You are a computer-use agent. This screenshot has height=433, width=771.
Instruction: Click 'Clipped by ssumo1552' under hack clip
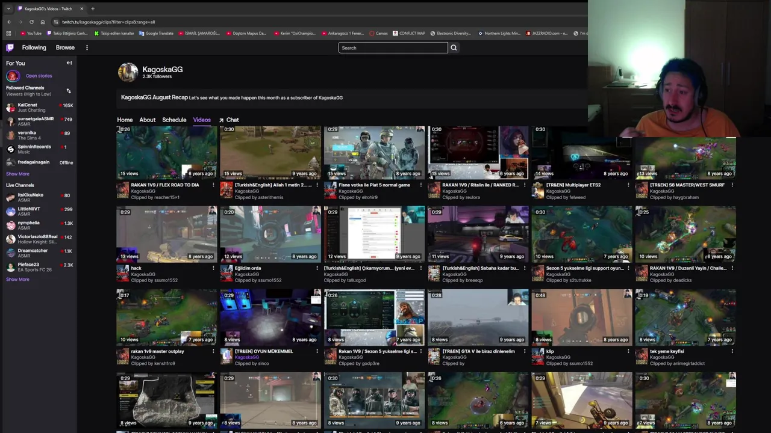[154, 280]
